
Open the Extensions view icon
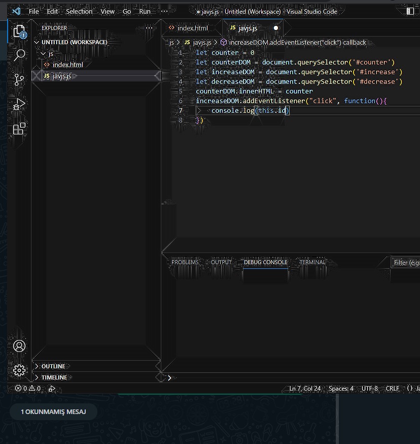tap(19, 129)
